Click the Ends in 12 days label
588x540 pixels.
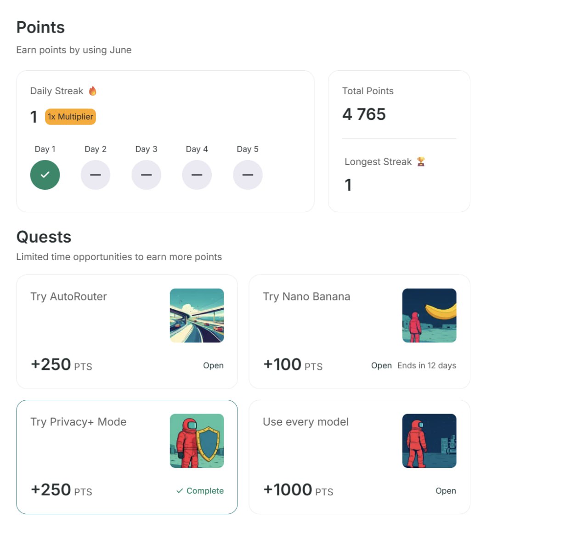point(427,365)
